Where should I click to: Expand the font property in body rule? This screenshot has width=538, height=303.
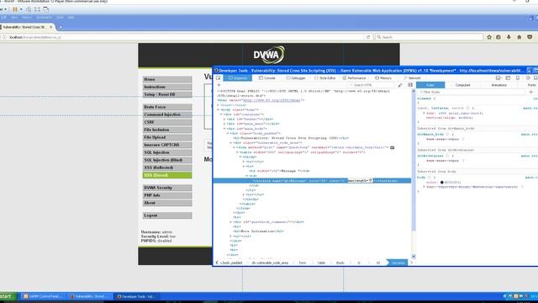pyautogui.click(x=424, y=187)
